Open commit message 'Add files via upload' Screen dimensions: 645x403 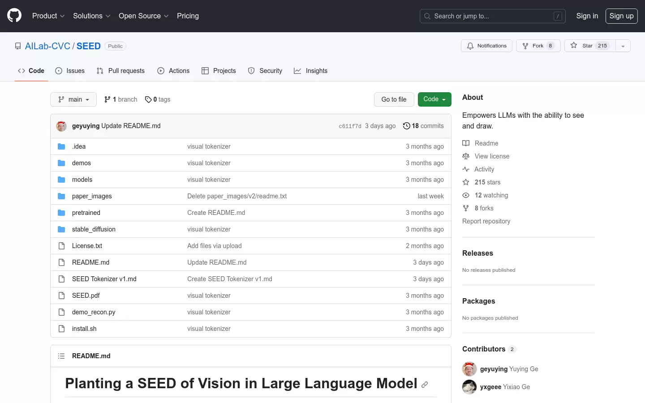tap(215, 246)
